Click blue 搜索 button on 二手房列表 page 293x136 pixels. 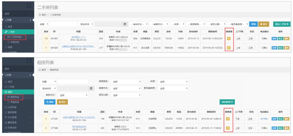click(253, 24)
